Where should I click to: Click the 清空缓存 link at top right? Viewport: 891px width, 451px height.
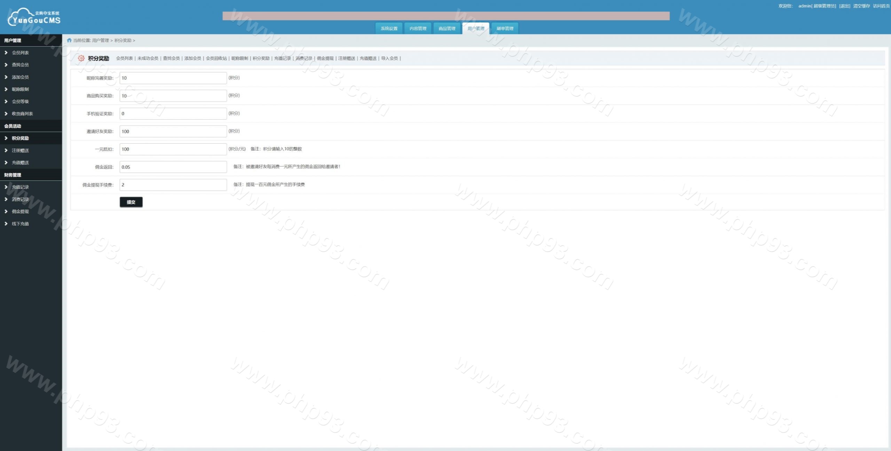[861, 6]
